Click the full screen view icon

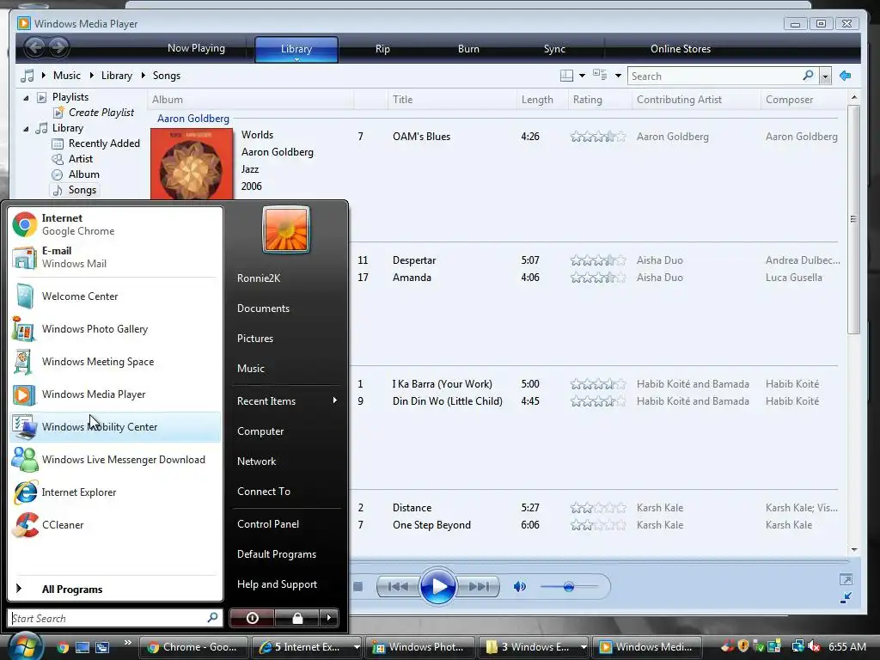(x=846, y=580)
